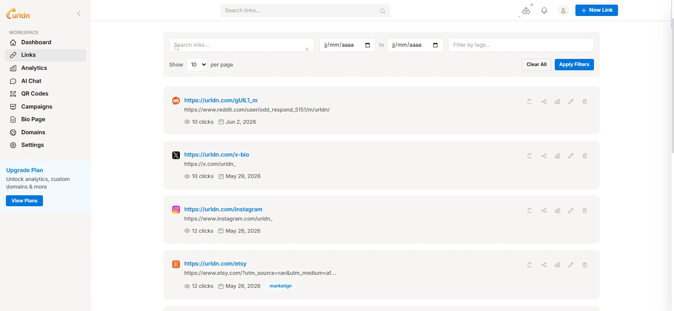674x311 pixels.
Task: Open Settings from the sidebar
Action: tap(45, 145)
